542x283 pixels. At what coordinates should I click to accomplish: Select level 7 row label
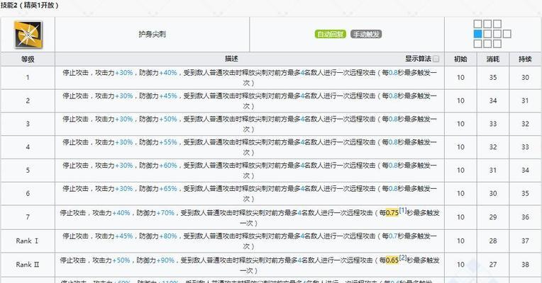[28, 217]
